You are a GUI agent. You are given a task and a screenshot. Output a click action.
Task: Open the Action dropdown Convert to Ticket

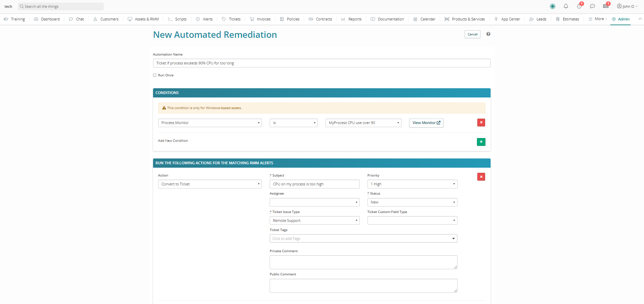pos(210,184)
